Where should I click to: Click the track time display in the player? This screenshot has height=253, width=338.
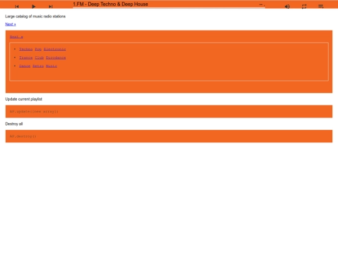262,4
